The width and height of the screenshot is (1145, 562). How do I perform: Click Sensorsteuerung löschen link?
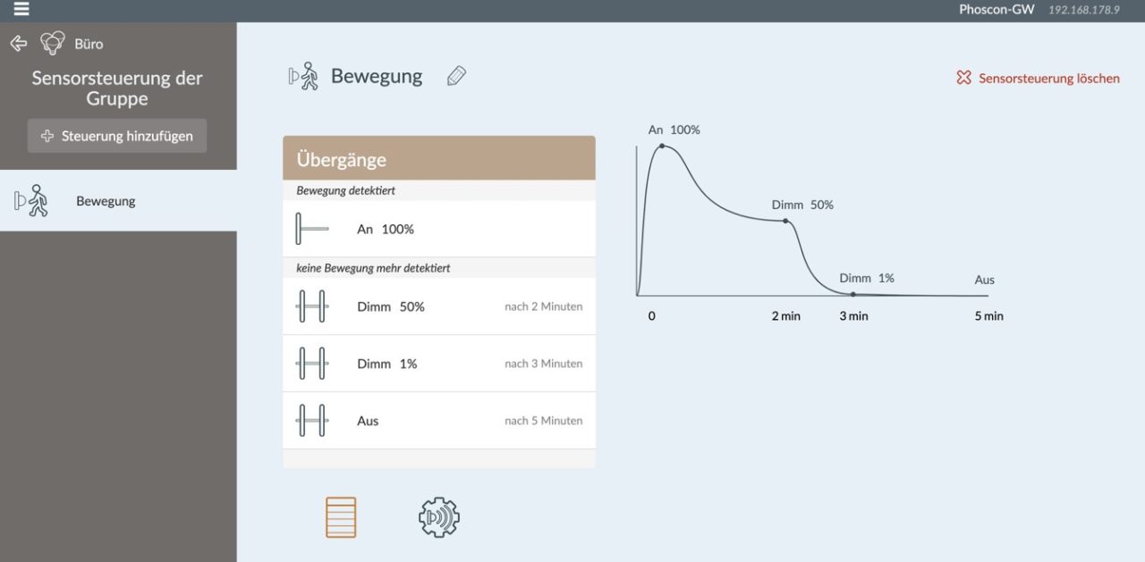1048,78
